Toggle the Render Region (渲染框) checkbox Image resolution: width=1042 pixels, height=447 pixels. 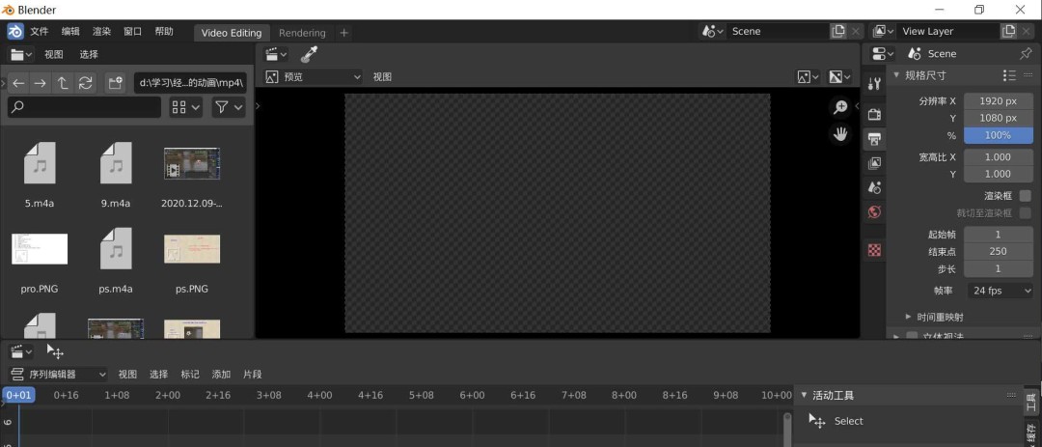(x=1026, y=196)
